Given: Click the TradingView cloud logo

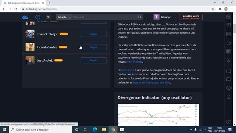Looking at the screenshot, I should tap(25, 17).
